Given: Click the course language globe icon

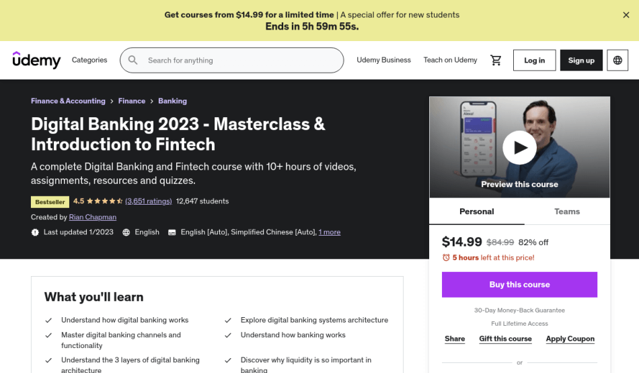Looking at the screenshot, I should coord(126,232).
